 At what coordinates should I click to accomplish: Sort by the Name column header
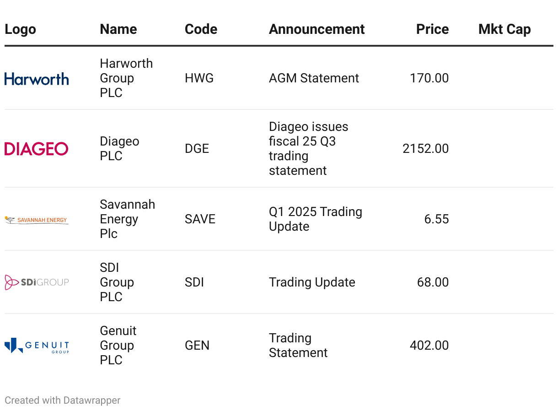[x=118, y=29]
